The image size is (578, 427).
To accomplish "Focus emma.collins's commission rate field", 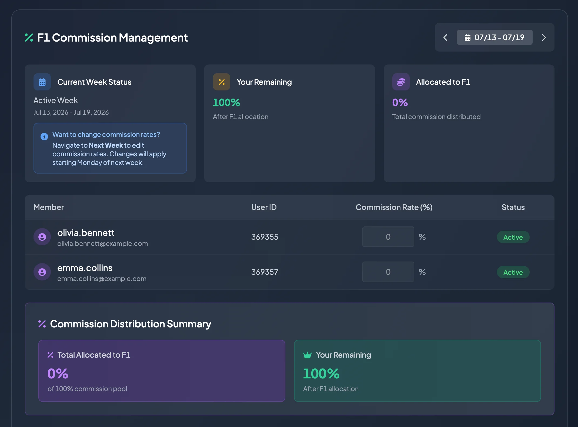I will pos(388,272).
